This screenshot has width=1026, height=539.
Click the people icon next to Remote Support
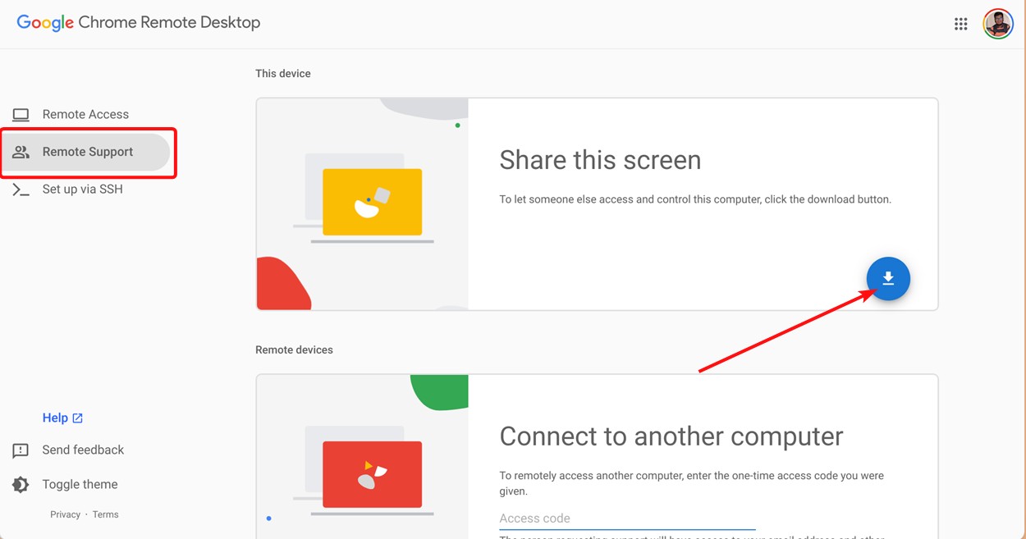(x=20, y=152)
